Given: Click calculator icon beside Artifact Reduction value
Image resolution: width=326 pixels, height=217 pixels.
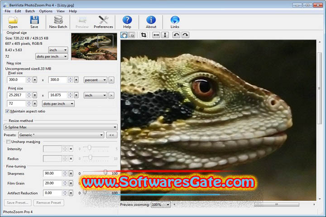Looking at the screenshot, I should [x=71, y=193].
